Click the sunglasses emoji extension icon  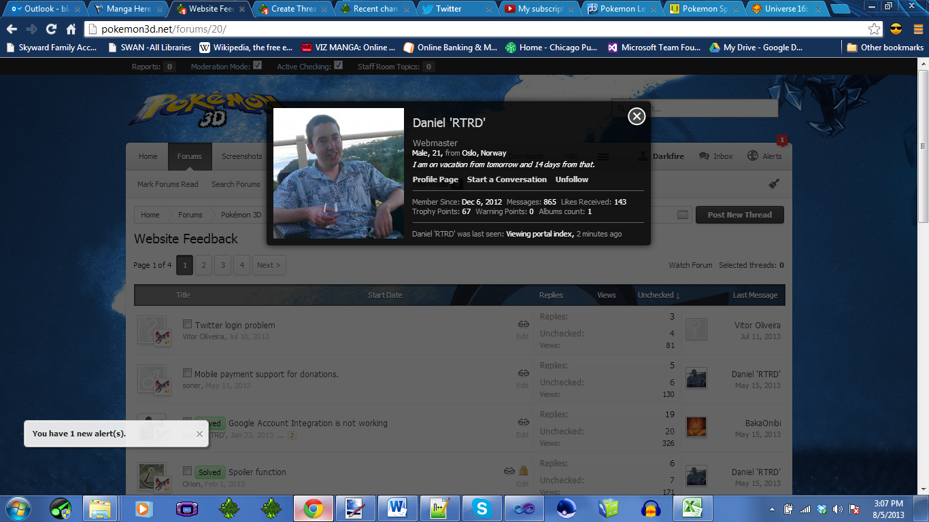[896, 29]
